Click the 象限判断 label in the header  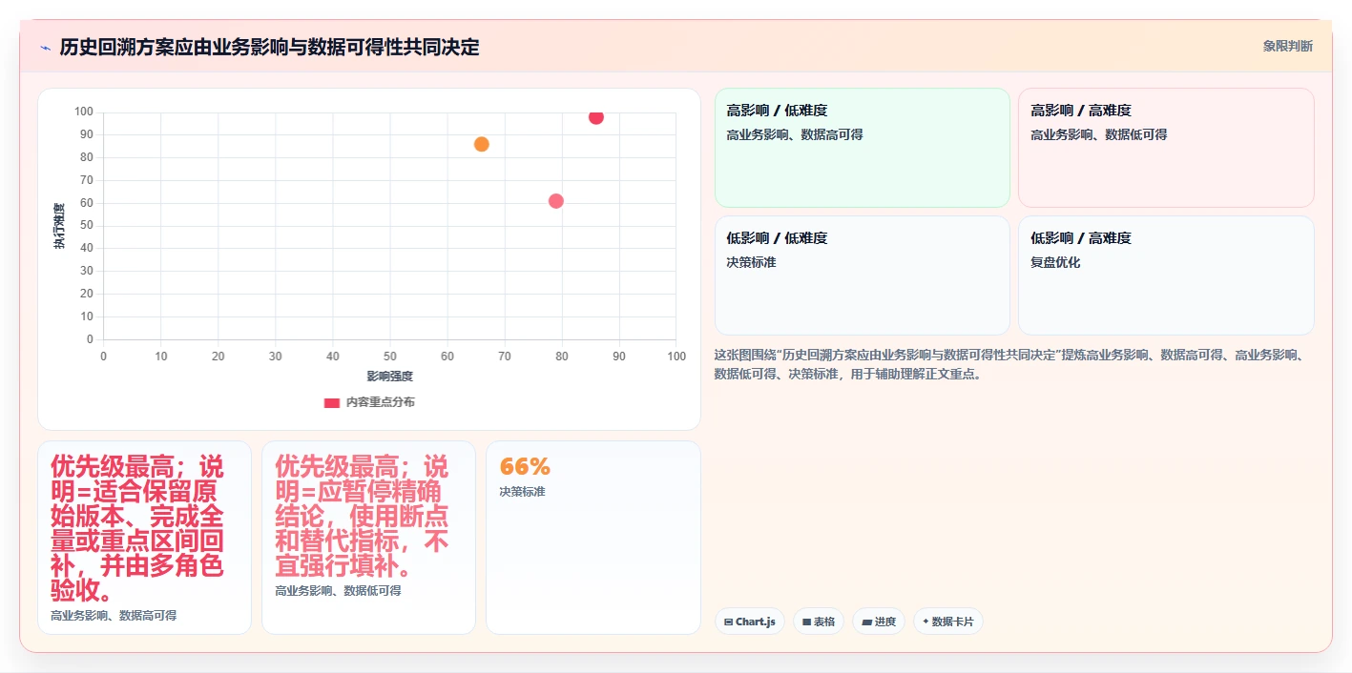click(1287, 46)
